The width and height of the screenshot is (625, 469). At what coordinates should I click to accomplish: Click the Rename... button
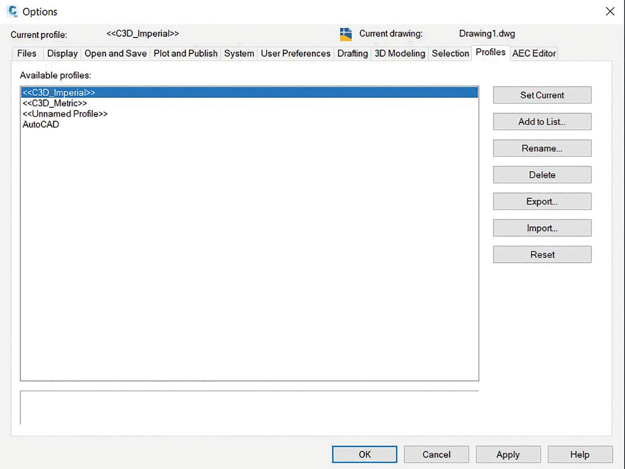(542, 148)
